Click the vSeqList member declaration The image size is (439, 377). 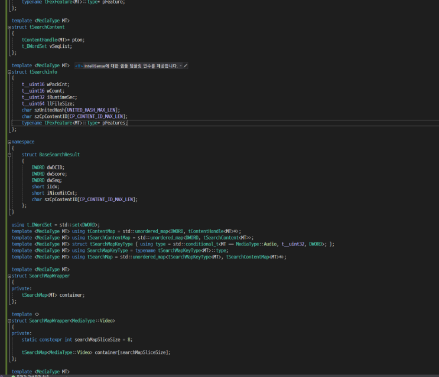click(x=60, y=47)
